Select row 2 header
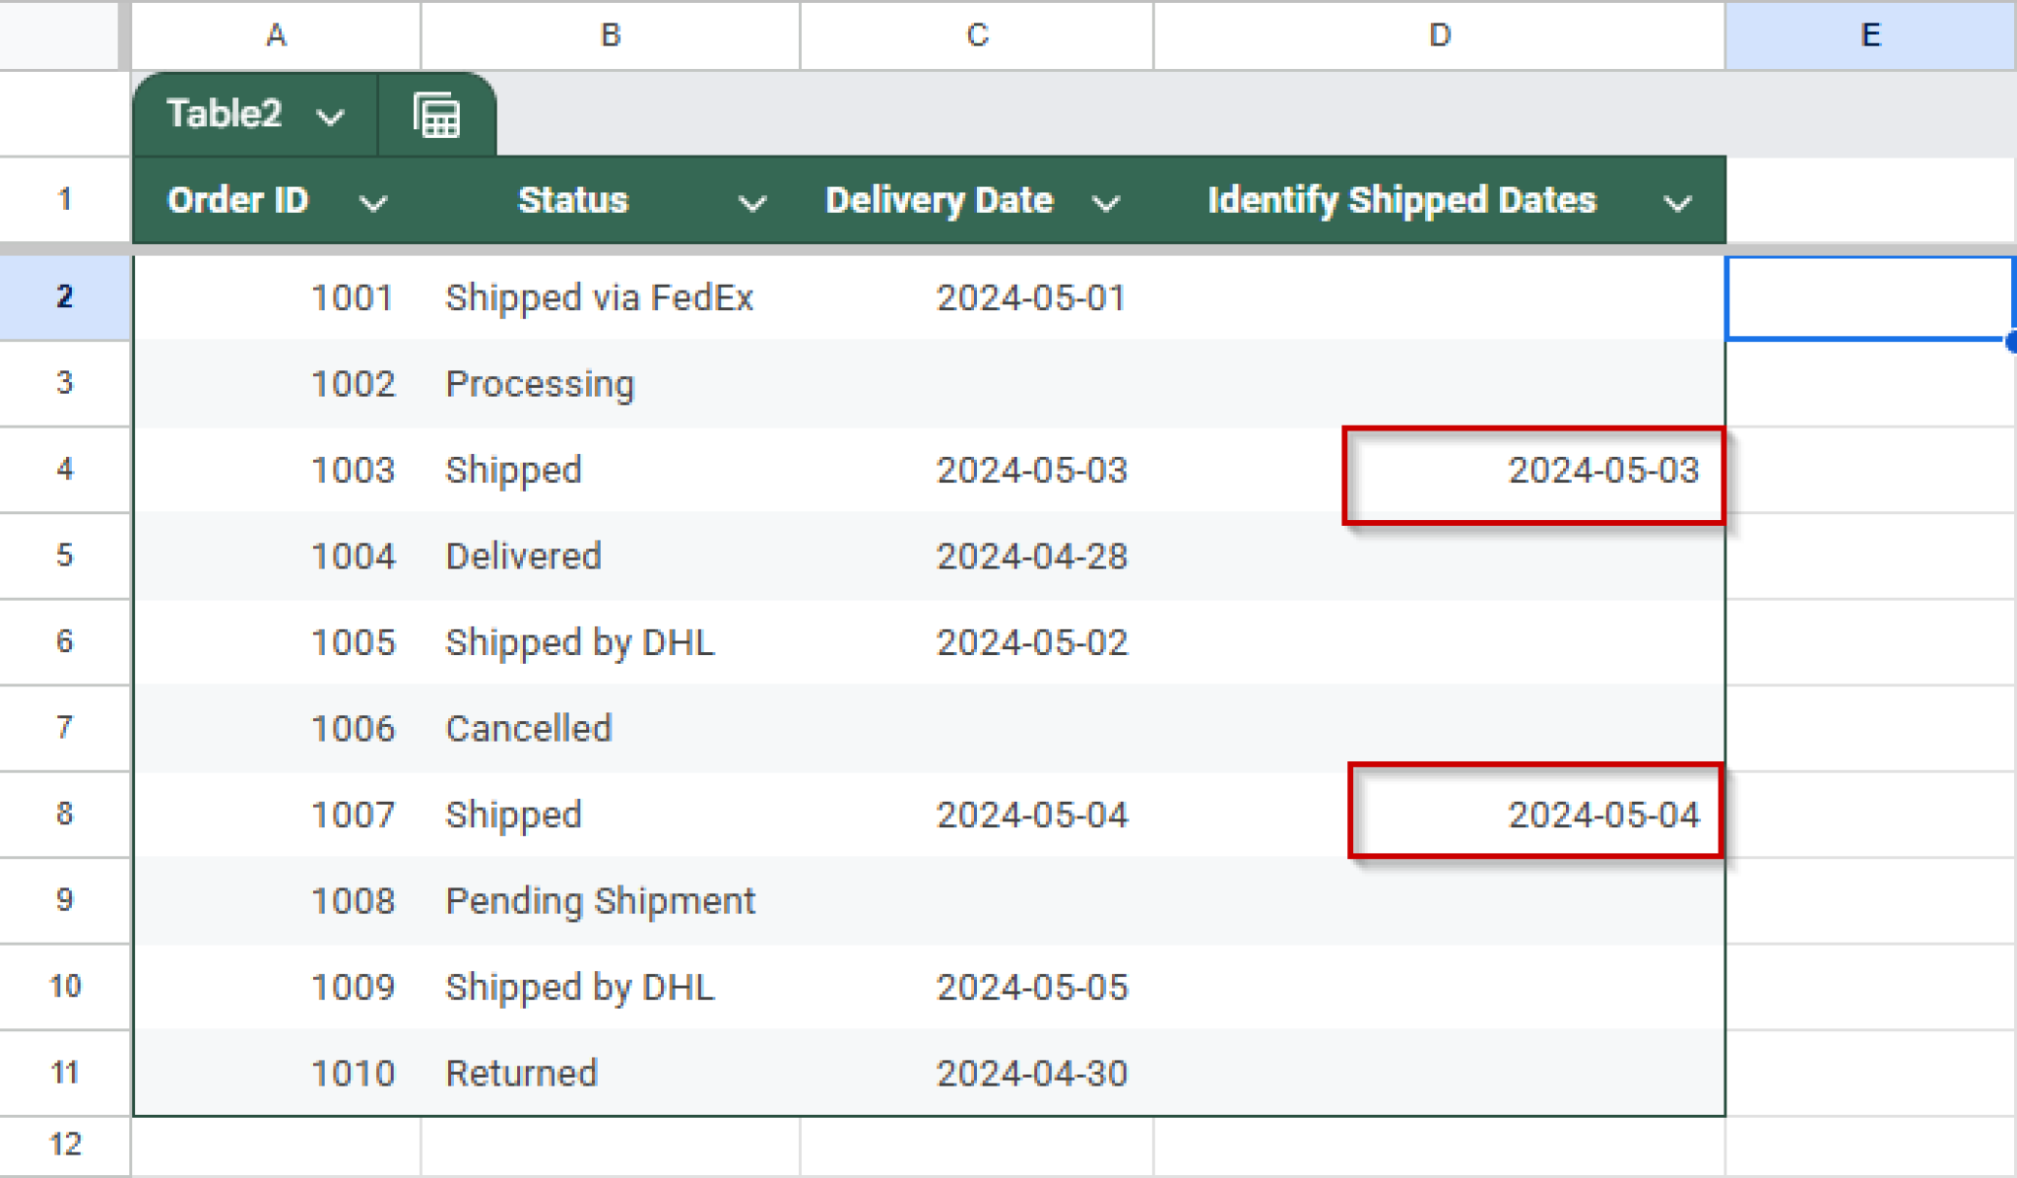Image resolution: width=2017 pixels, height=1178 pixels. (63, 296)
